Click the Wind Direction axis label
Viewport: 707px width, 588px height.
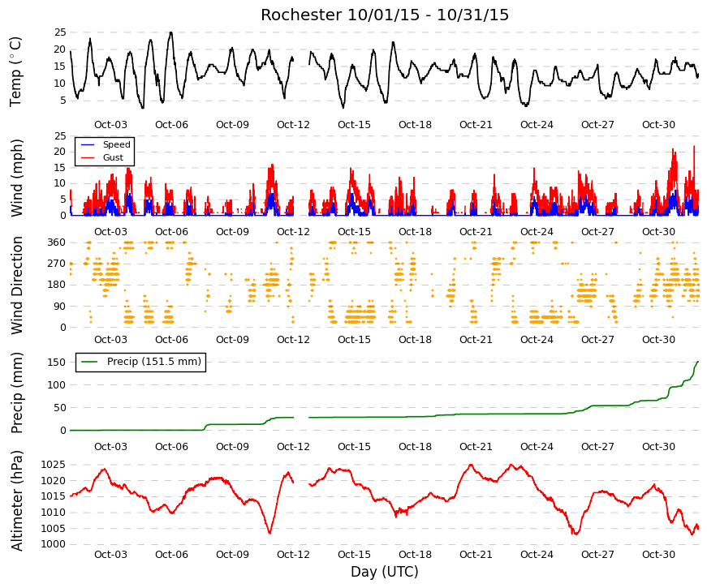tap(17, 285)
